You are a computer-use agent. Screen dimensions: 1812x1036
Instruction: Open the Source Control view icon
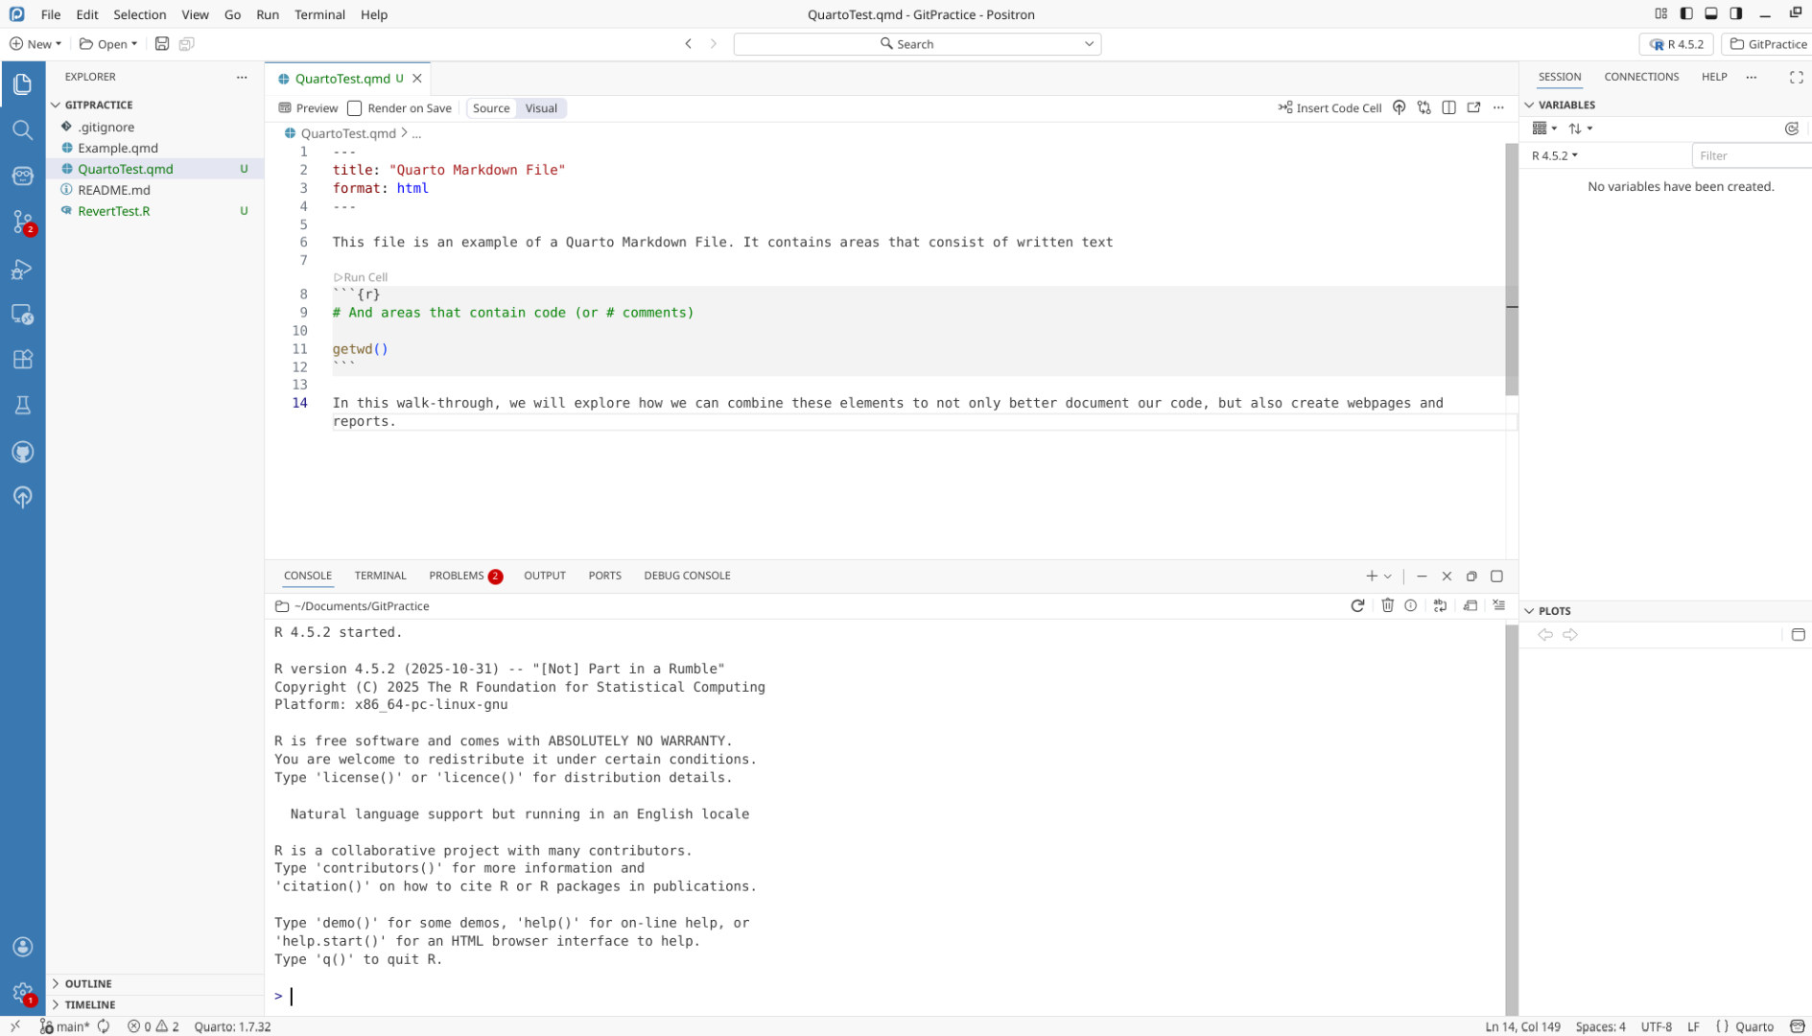coord(22,222)
